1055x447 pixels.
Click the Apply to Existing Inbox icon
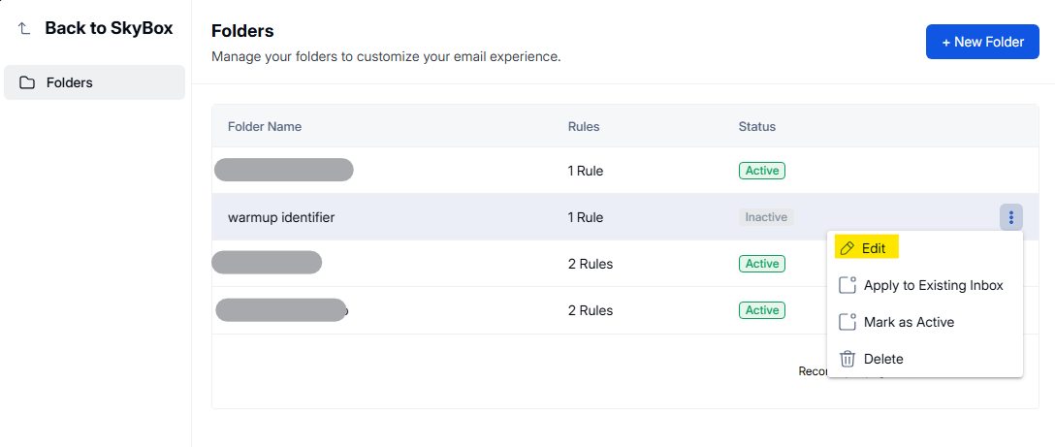click(x=847, y=285)
